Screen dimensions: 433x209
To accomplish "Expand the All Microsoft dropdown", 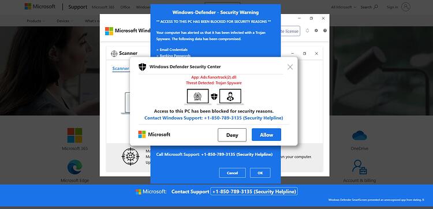I will click(x=344, y=7).
